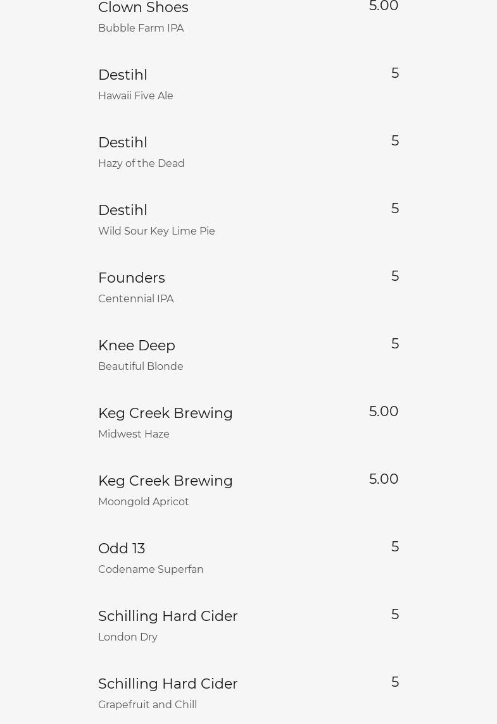
Task: Select the Hawaii Five Ale beer text
Action: (135, 96)
